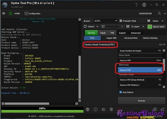Uncheck the Auto Reboot checkbox
The width and height of the screenshot is (167, 119).
121,92
